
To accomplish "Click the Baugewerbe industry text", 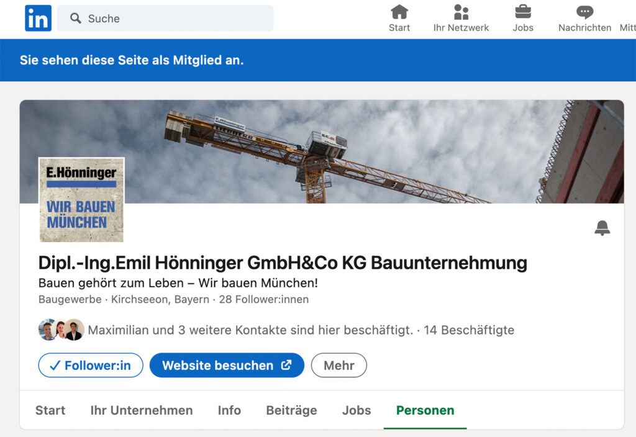I will (70, 299).
